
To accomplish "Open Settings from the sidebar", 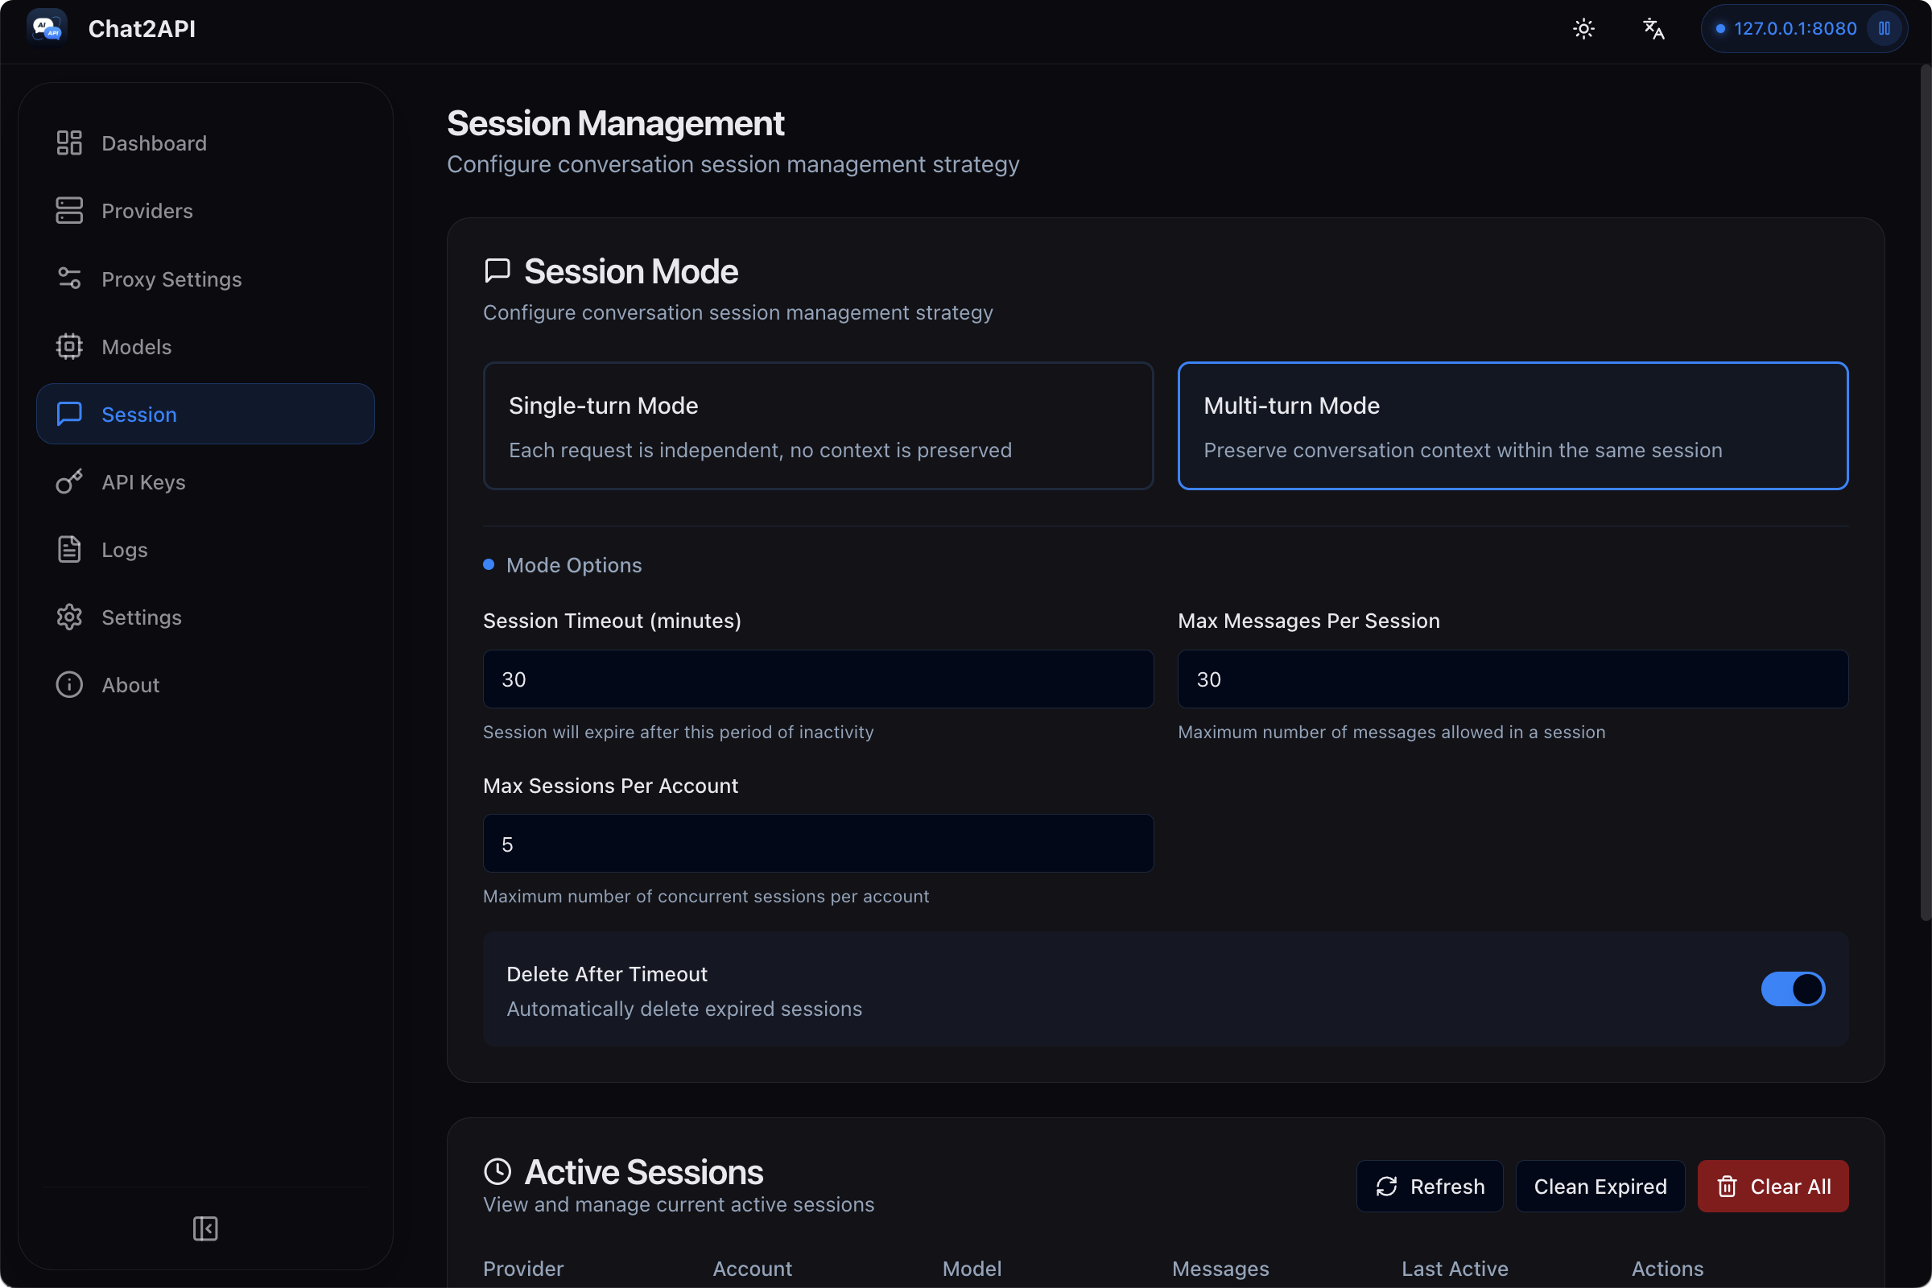I will (205, 617).
